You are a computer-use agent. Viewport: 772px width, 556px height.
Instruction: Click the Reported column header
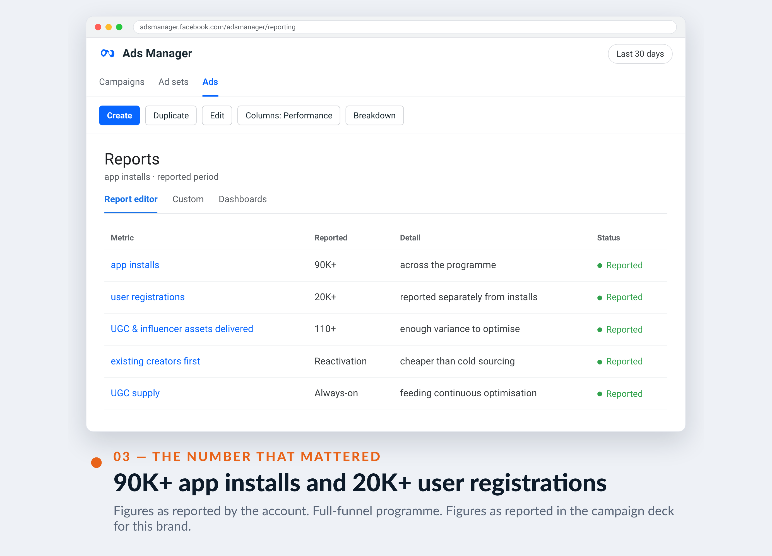[x=331, y=238]
